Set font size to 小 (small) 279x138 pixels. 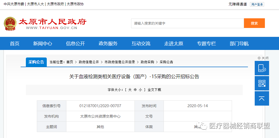140,90
